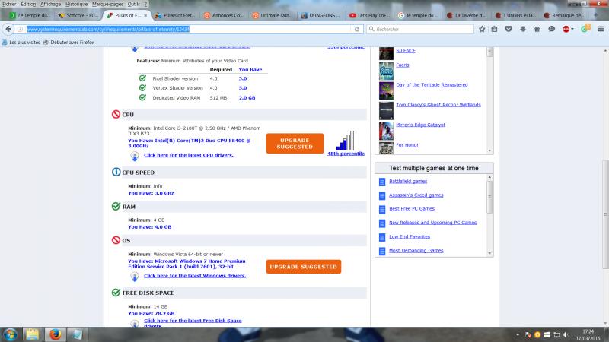
Task: Open the Low End Favorites list
Action: tap(410, 236)
